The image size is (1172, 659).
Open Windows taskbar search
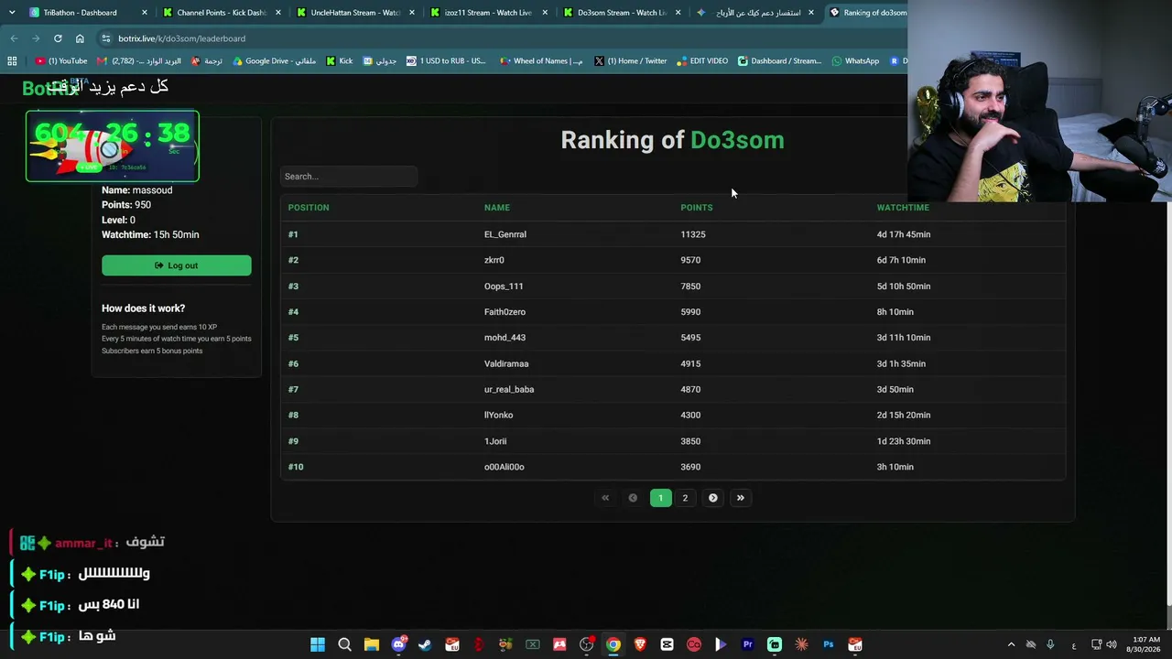(344, 645)
